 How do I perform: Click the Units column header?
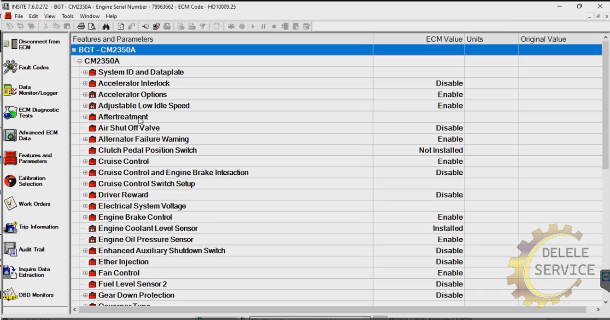coord(492,39)
